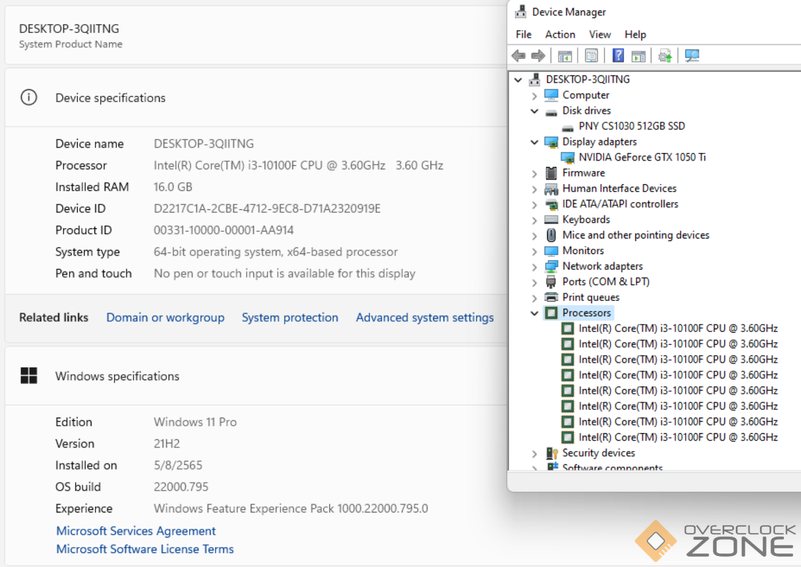This screenshot has height=567, width=801.
Task: Expand the Keyboards category
Action: (x=534, y=220)
